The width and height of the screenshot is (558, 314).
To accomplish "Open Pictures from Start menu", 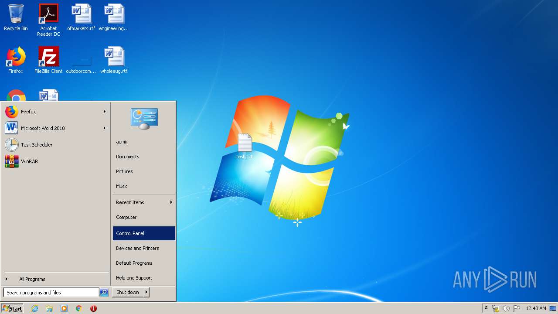I will click(x=144, y=171).
